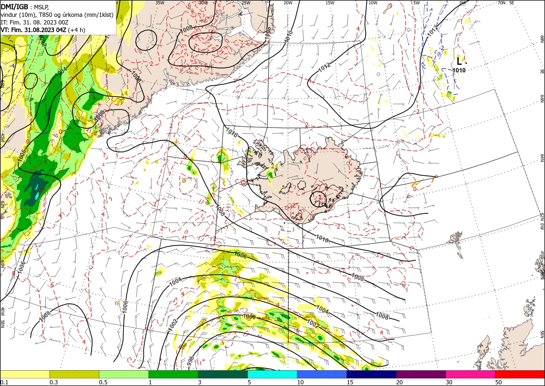Click the '30' legend scale value
Screen dimensions: 545x386
coord(449,382)
